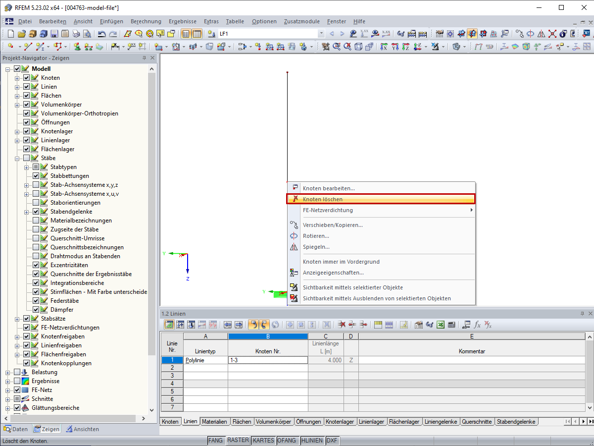Screen dimensions: 594x446
Task: Check the Belastung checkbox
Action: point(17,372)
